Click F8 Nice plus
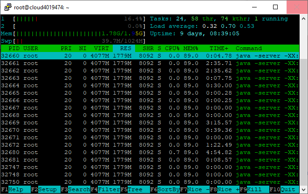The image size is (308, 194). pos(225,189)
